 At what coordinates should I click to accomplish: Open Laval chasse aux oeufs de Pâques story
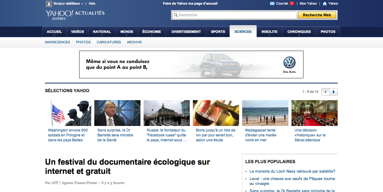[292, 181]
